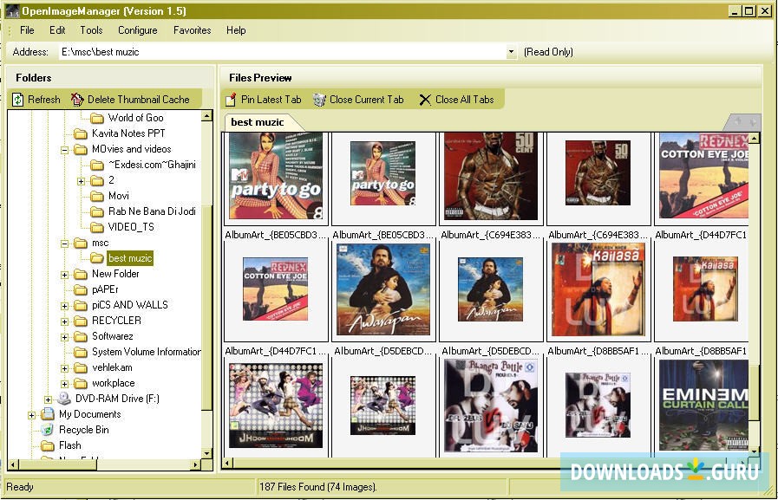778x500 pixels.
Task: Open the Tools menu
Action: pos(90,30)
